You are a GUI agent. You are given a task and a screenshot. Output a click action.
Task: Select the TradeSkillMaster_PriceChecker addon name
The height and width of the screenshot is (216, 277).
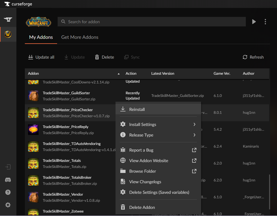click(68, 110)
